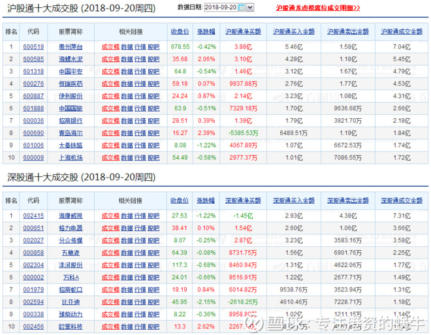Sort by 沪股通成交金额 column header
The height and width of the screenshot is (335, 431).
[402, 31]
